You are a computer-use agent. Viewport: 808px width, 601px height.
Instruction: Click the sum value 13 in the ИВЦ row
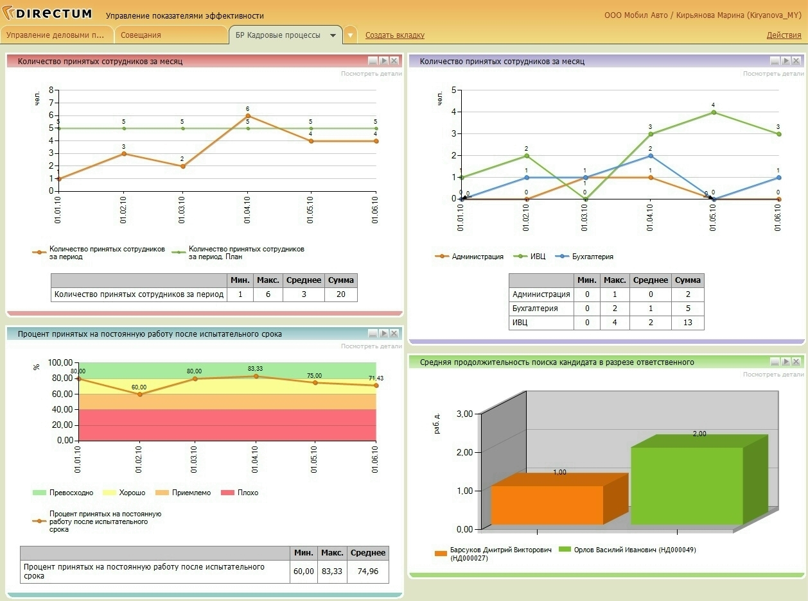[x=688, y=323]
